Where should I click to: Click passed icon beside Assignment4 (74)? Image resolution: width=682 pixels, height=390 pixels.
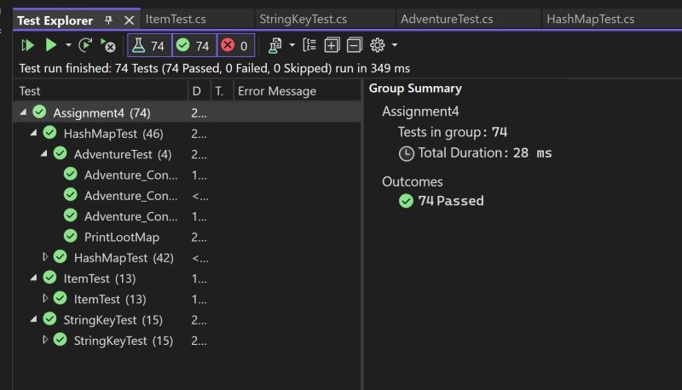pyautogui.click(x=39, y=112)
